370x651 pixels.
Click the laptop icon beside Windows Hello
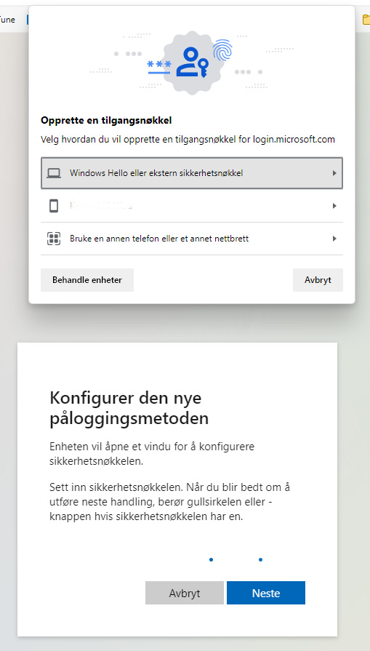(x=54, y=173)
